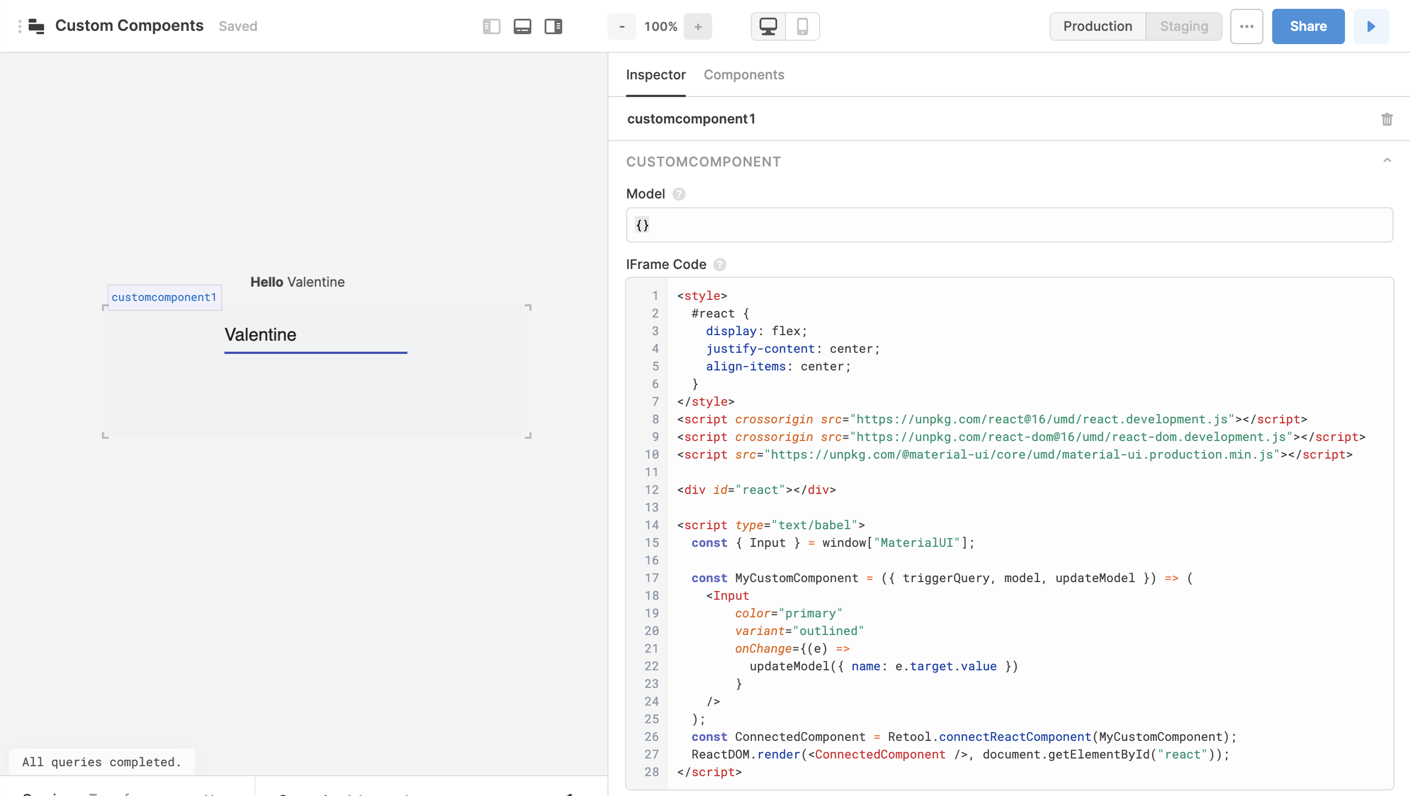Viewport: 1410px width, 796px height.
Task: Zoom out with the minus button
Action: (x=622, y=26)
